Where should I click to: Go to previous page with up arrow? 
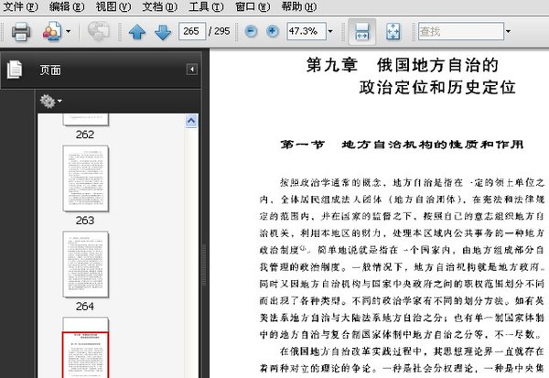[x=137, y=32]
